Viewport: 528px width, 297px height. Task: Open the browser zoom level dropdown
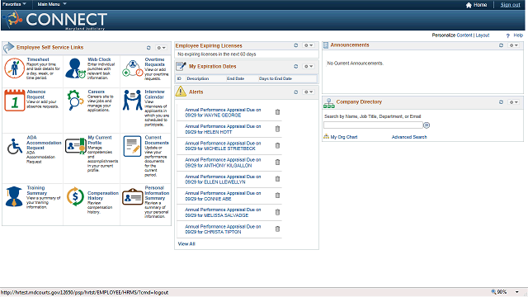(x=517, y=292)
